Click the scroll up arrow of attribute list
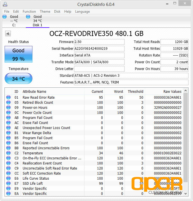193x201 pixels. tap(186, 91)
